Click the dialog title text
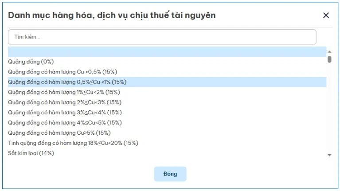This screenshot has width=340, height=191. pos(112,16)
